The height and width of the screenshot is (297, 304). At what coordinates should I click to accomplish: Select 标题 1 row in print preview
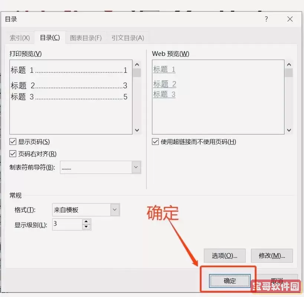[69, 70]
